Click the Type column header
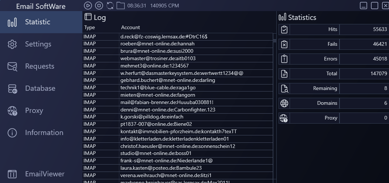 pyautogui.click(x=90, y=27)
